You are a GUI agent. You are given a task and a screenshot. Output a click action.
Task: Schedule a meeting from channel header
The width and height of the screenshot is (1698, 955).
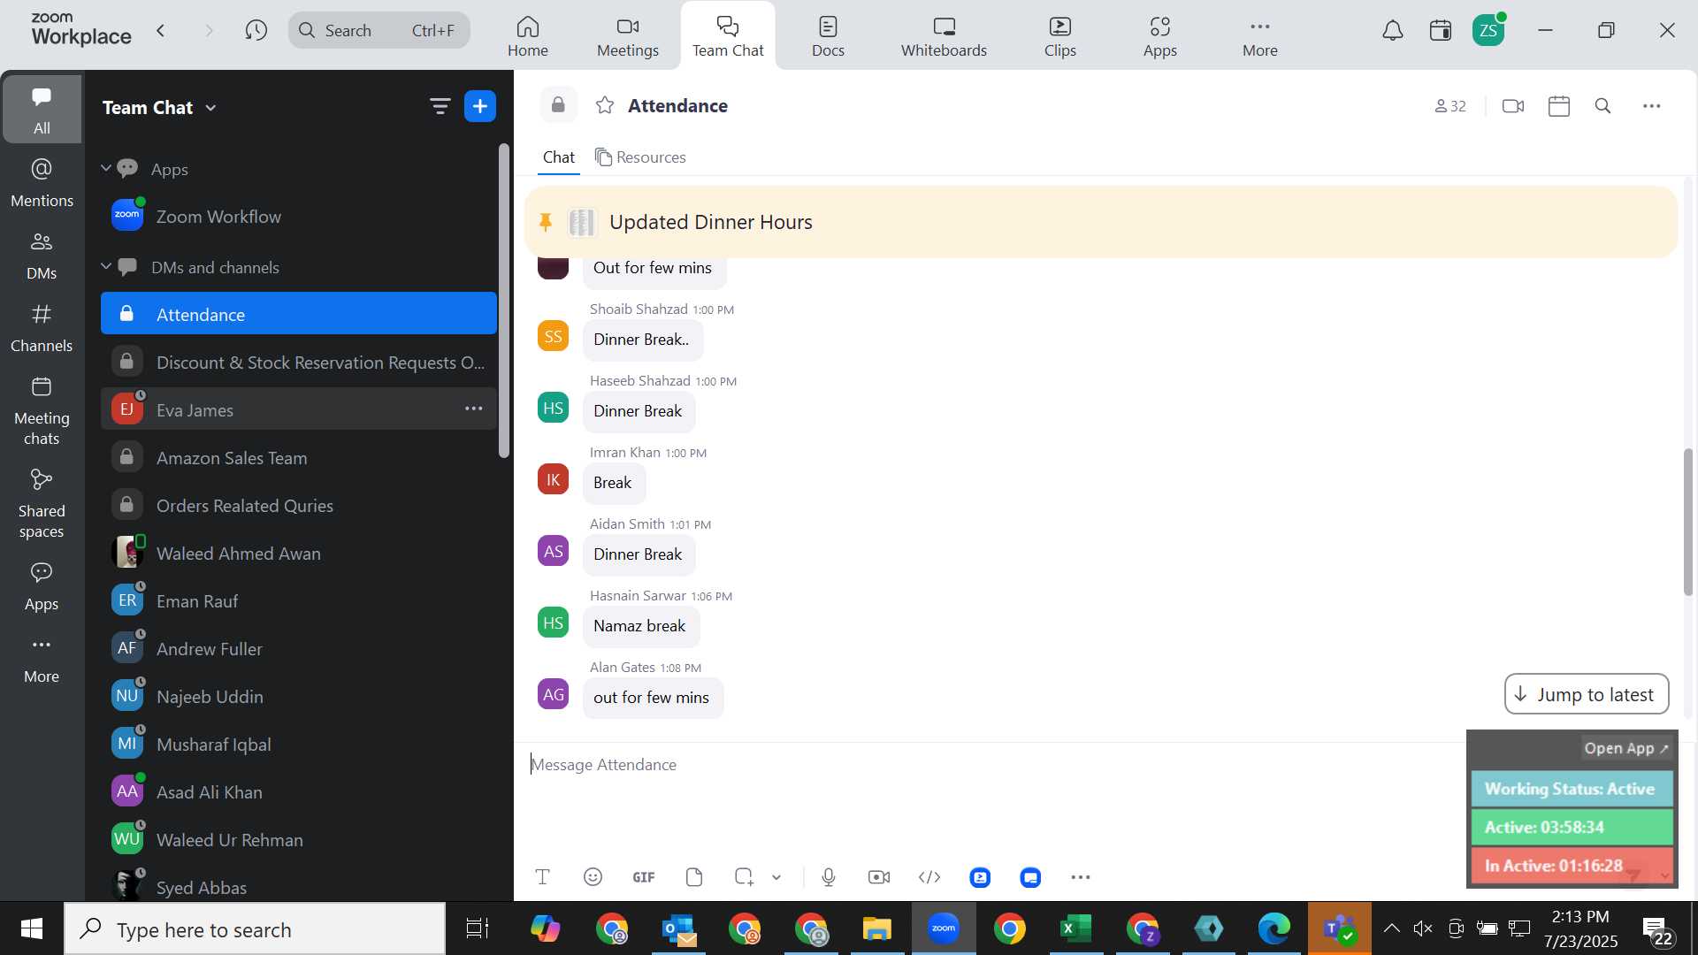click(1559, 106)
